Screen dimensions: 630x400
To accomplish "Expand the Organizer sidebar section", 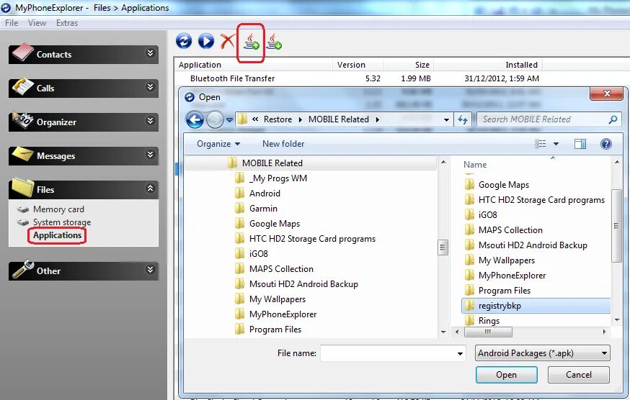I will pos(150,121).
